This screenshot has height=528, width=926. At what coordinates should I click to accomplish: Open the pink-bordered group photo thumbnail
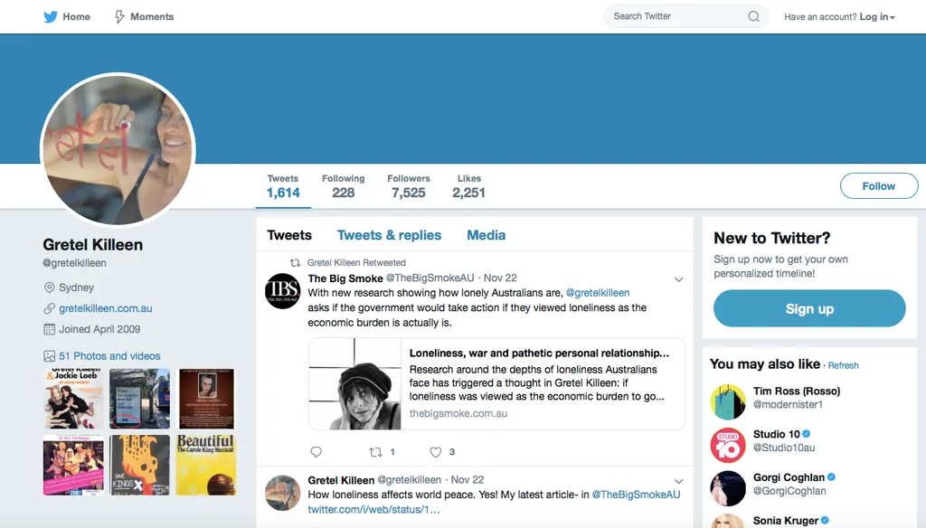(x=73, y=465)
